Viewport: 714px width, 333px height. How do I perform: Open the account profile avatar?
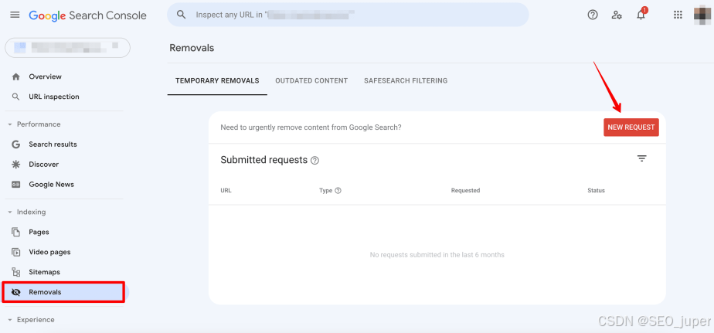click(700, 15)
